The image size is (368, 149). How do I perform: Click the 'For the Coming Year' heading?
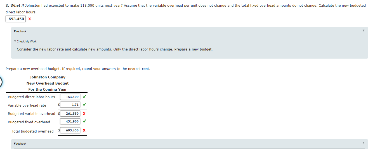[48, 90]
